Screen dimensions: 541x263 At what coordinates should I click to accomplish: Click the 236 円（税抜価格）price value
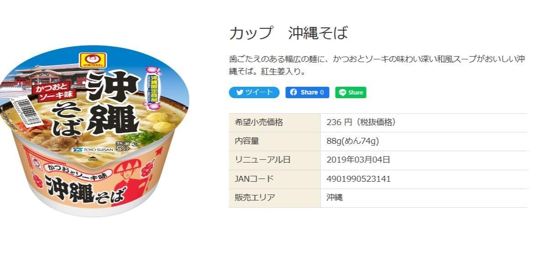(361, 122)
